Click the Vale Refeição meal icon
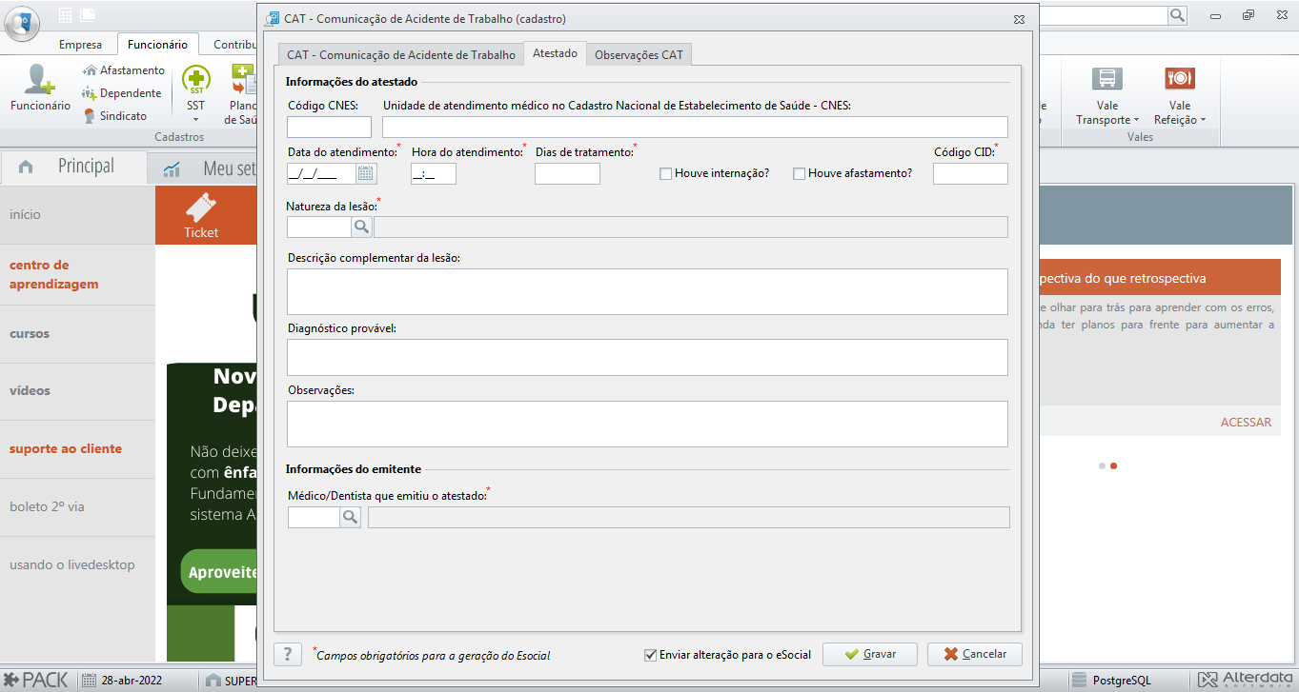 coord(1180,79)
